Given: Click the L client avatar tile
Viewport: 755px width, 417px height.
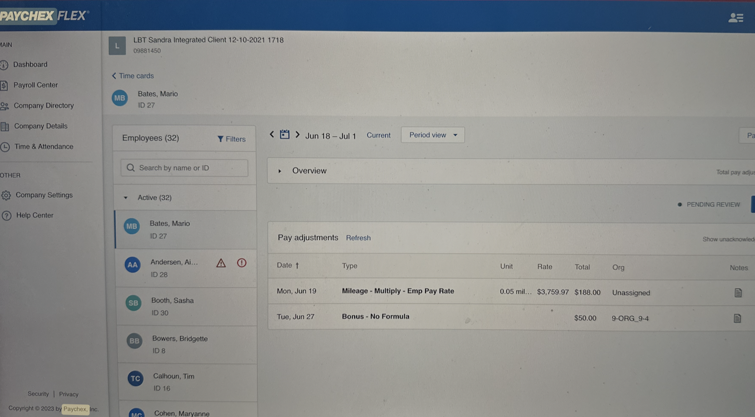Looking at the screenshot, I should click(x=117, y=46).
